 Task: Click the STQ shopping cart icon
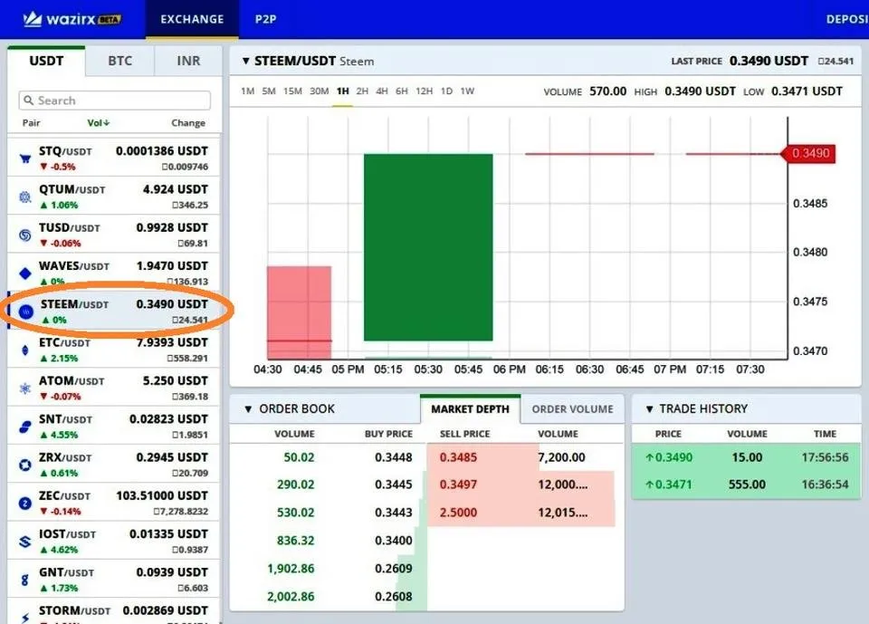(x=25, y=159)
